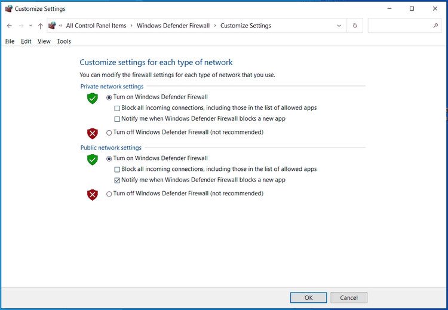Click the firewall icon in address bar
This screenshot has height=310, width=448.
[x=52, y=26]
